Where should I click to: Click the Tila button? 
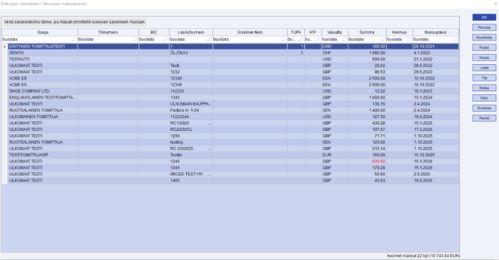pyautogui.click(x=484, y=78)
